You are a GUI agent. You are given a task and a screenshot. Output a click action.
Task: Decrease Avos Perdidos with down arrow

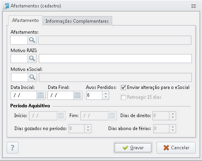(106, 97)
